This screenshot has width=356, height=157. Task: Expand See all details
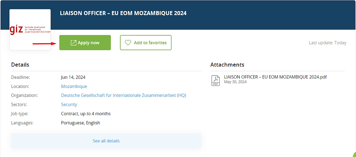pyautogui.click(x=106, y=141)
